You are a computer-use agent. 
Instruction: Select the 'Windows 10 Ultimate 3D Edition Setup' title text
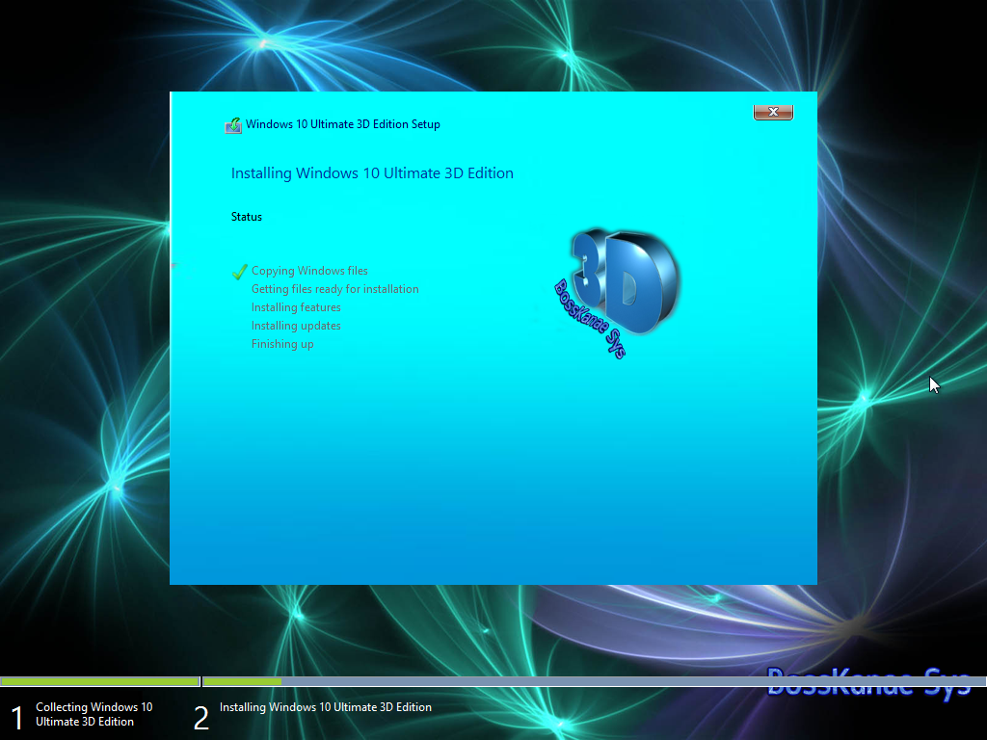point(343,124)
